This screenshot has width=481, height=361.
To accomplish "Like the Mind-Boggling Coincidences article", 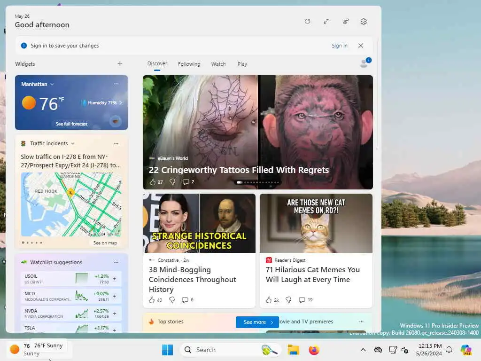I will 152,300.
